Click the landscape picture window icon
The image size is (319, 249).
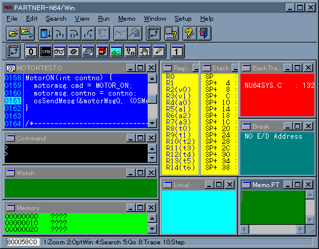point(117,51)
